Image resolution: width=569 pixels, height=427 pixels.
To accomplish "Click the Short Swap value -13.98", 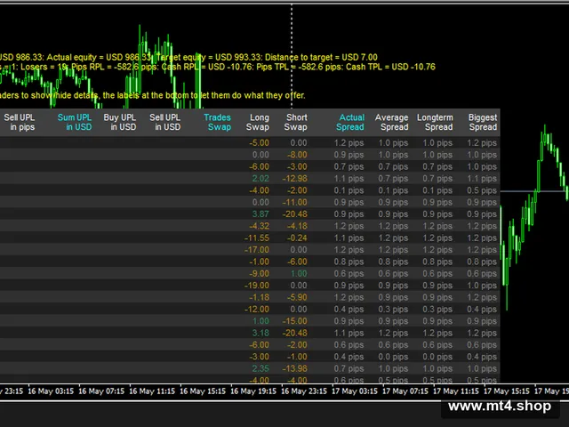I will pyautogui.click(x=294, y=368).
